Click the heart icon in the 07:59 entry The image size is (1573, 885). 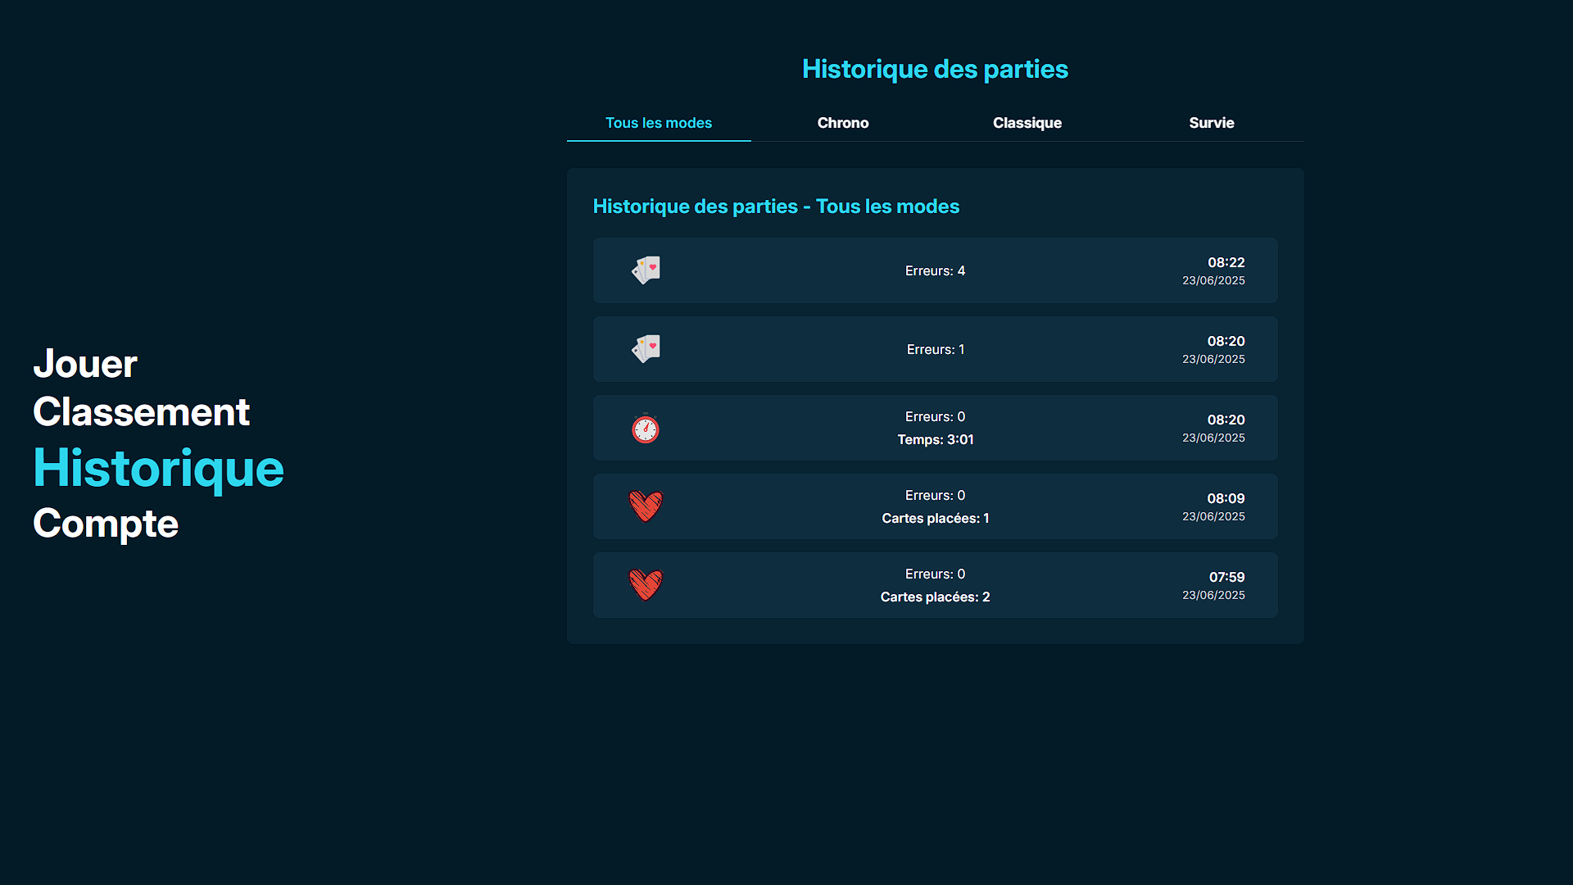click(646, 584)
